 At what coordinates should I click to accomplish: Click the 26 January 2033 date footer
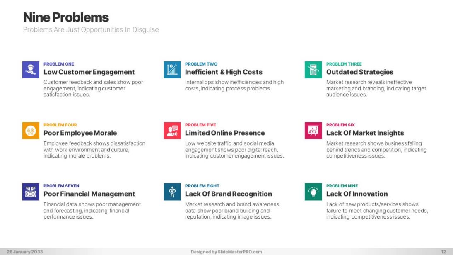pos(24,252)
